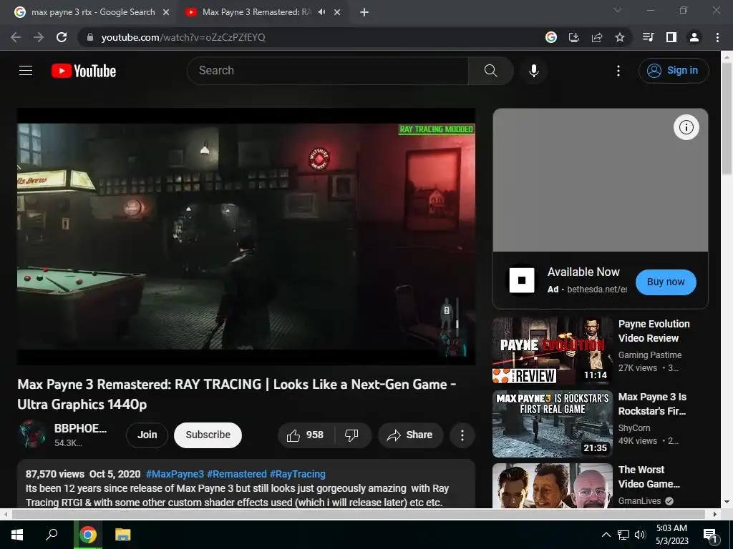Click the BBPHOENIX channel name
Viewport: 733px width, 549px height.
pyautogui.click(x=80, y=429)
